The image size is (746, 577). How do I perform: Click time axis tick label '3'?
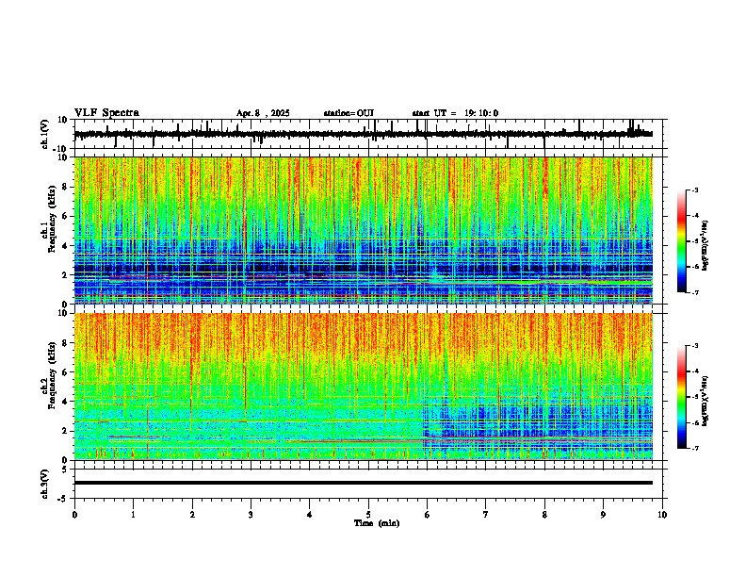(251, 515)
